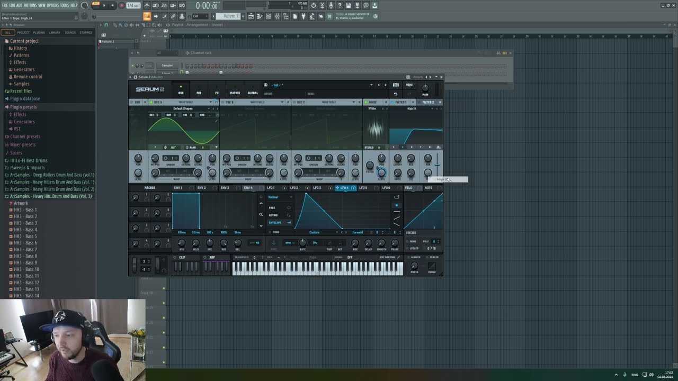Go to next Serum preset arrow
The height and width of the screenshot is (381, 678).
coord(385,85)
